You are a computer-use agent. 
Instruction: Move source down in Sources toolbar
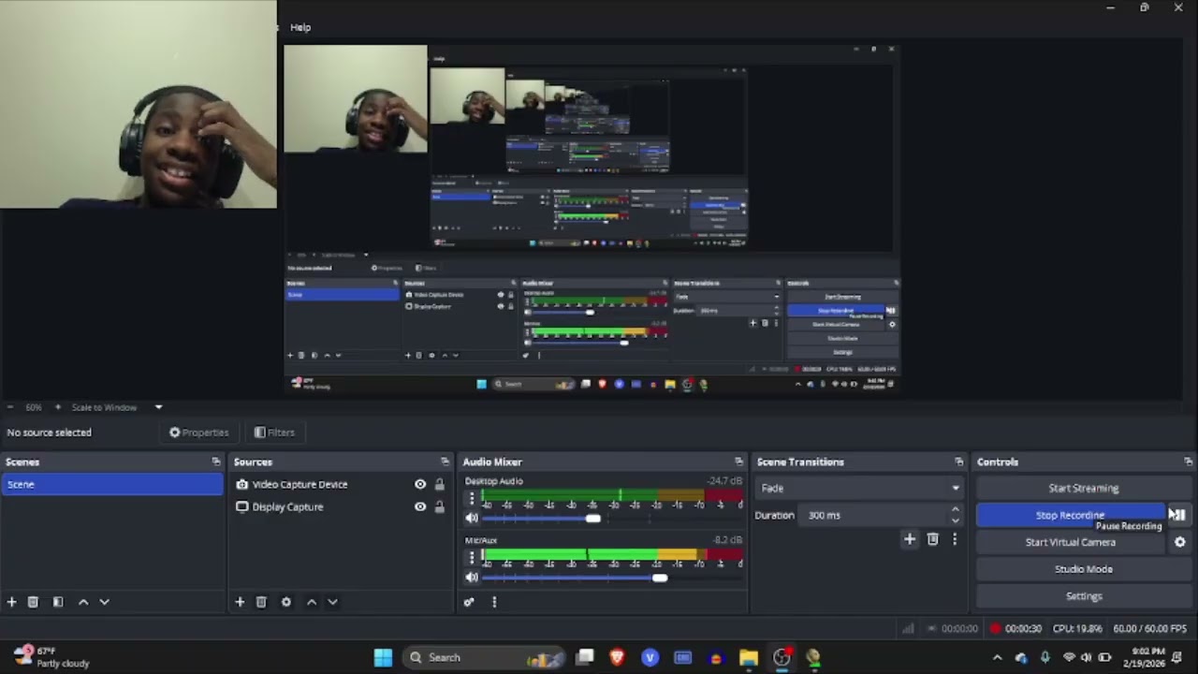pos(332,602)
